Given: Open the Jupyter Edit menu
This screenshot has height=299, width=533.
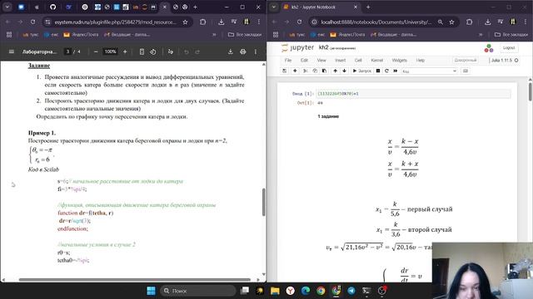Looking at the screenshot, I should tap(304, 60).
